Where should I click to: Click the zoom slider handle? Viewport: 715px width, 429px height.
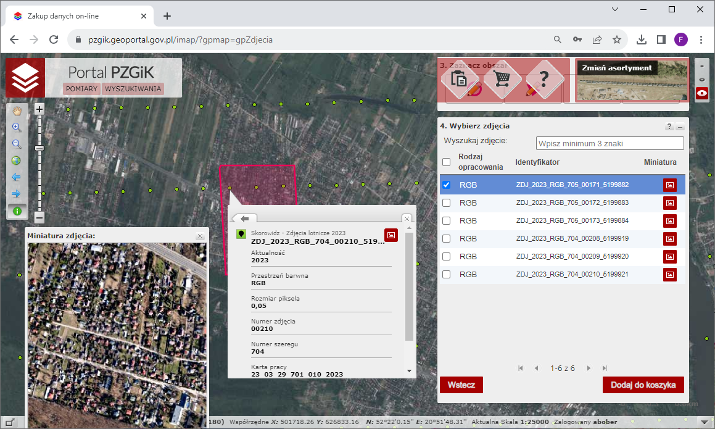[x=39, y=148]
